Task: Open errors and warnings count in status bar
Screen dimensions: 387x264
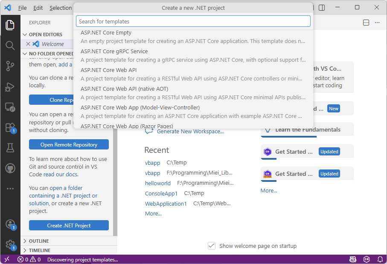Action: (29, 260)
